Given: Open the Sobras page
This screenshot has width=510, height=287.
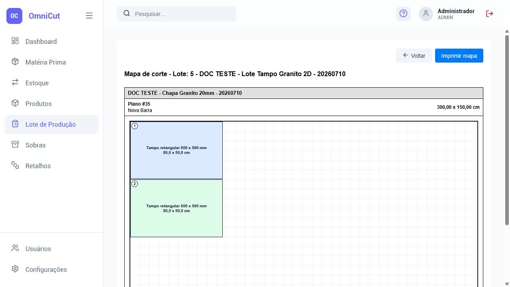Looking at the screenshot, I should point(51,145).
